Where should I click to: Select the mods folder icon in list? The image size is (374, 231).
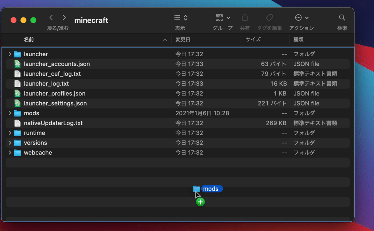click(17, 113)
